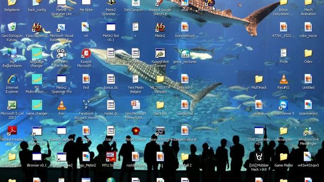Launch the [UG] Mobber Hack v1.0 icon
324x182 pixels.
coord(259,157)
